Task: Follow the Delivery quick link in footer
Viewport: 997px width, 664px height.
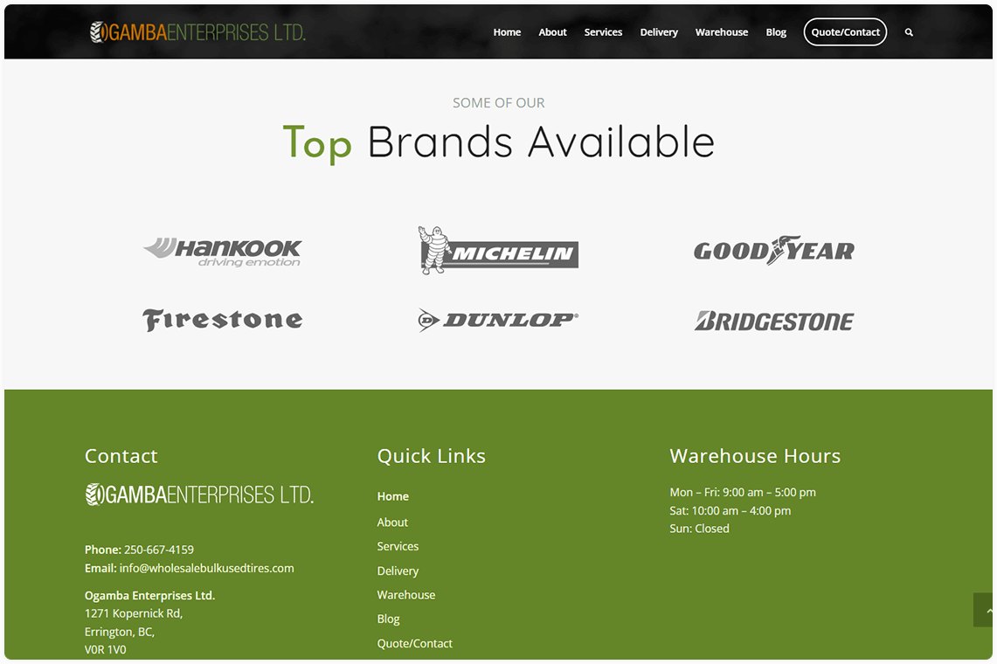Action: (398, 571)
